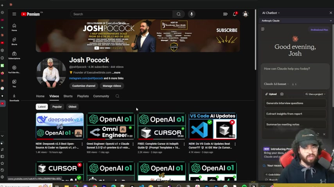
Task: Open browser settings gear in left sidebar
Action: click(2, 177)
